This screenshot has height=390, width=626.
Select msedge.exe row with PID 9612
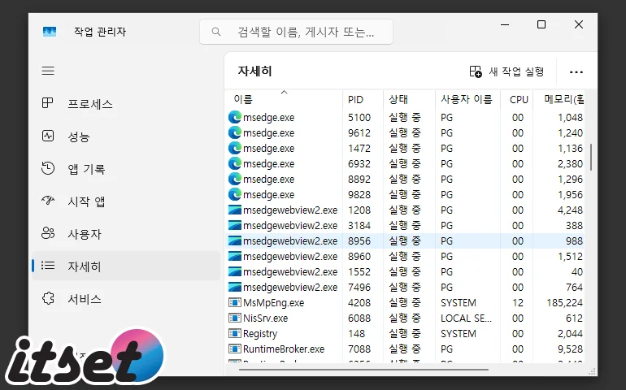(x=405, y=133)
